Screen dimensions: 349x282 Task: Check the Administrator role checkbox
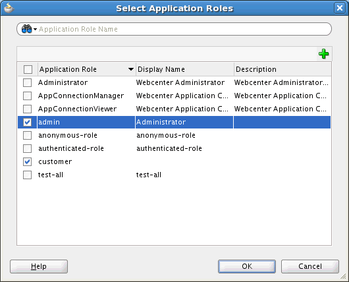click(28, 82)
